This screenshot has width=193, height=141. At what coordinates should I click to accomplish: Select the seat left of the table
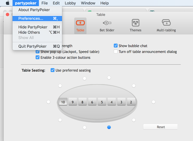click(x=48, y=102)
